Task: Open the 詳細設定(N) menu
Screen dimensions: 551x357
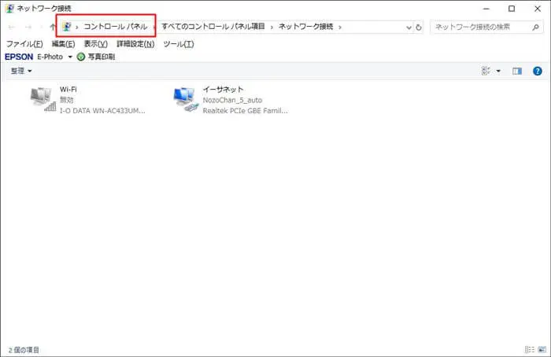Action: [x=135, y=44]
